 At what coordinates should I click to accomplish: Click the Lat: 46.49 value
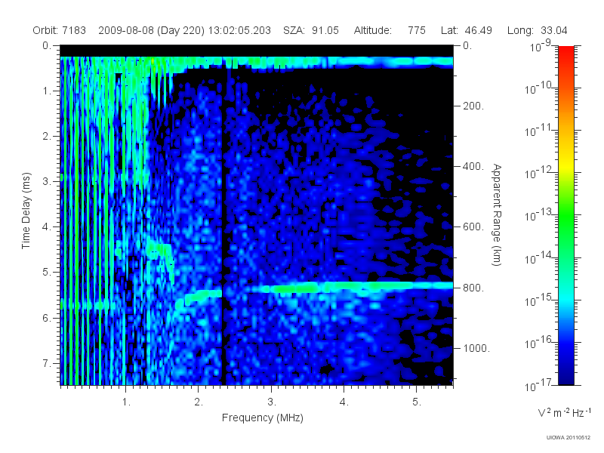click(x=467, y=30)
